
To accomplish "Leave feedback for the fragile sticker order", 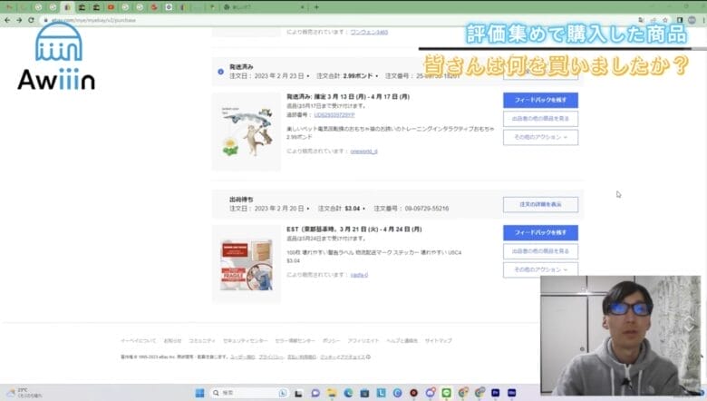I will pyautogui.click(x=540, y=233).
